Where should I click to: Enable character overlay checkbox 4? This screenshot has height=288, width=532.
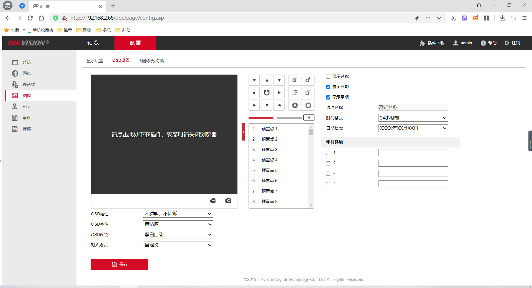[328, 184]
